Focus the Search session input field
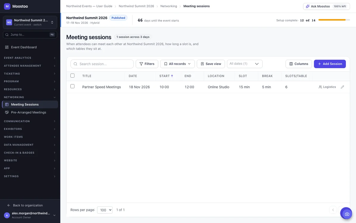The width and height of the screenshot is (356, 223). [102, 64]
